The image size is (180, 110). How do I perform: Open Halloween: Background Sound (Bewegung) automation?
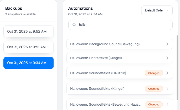105,44
